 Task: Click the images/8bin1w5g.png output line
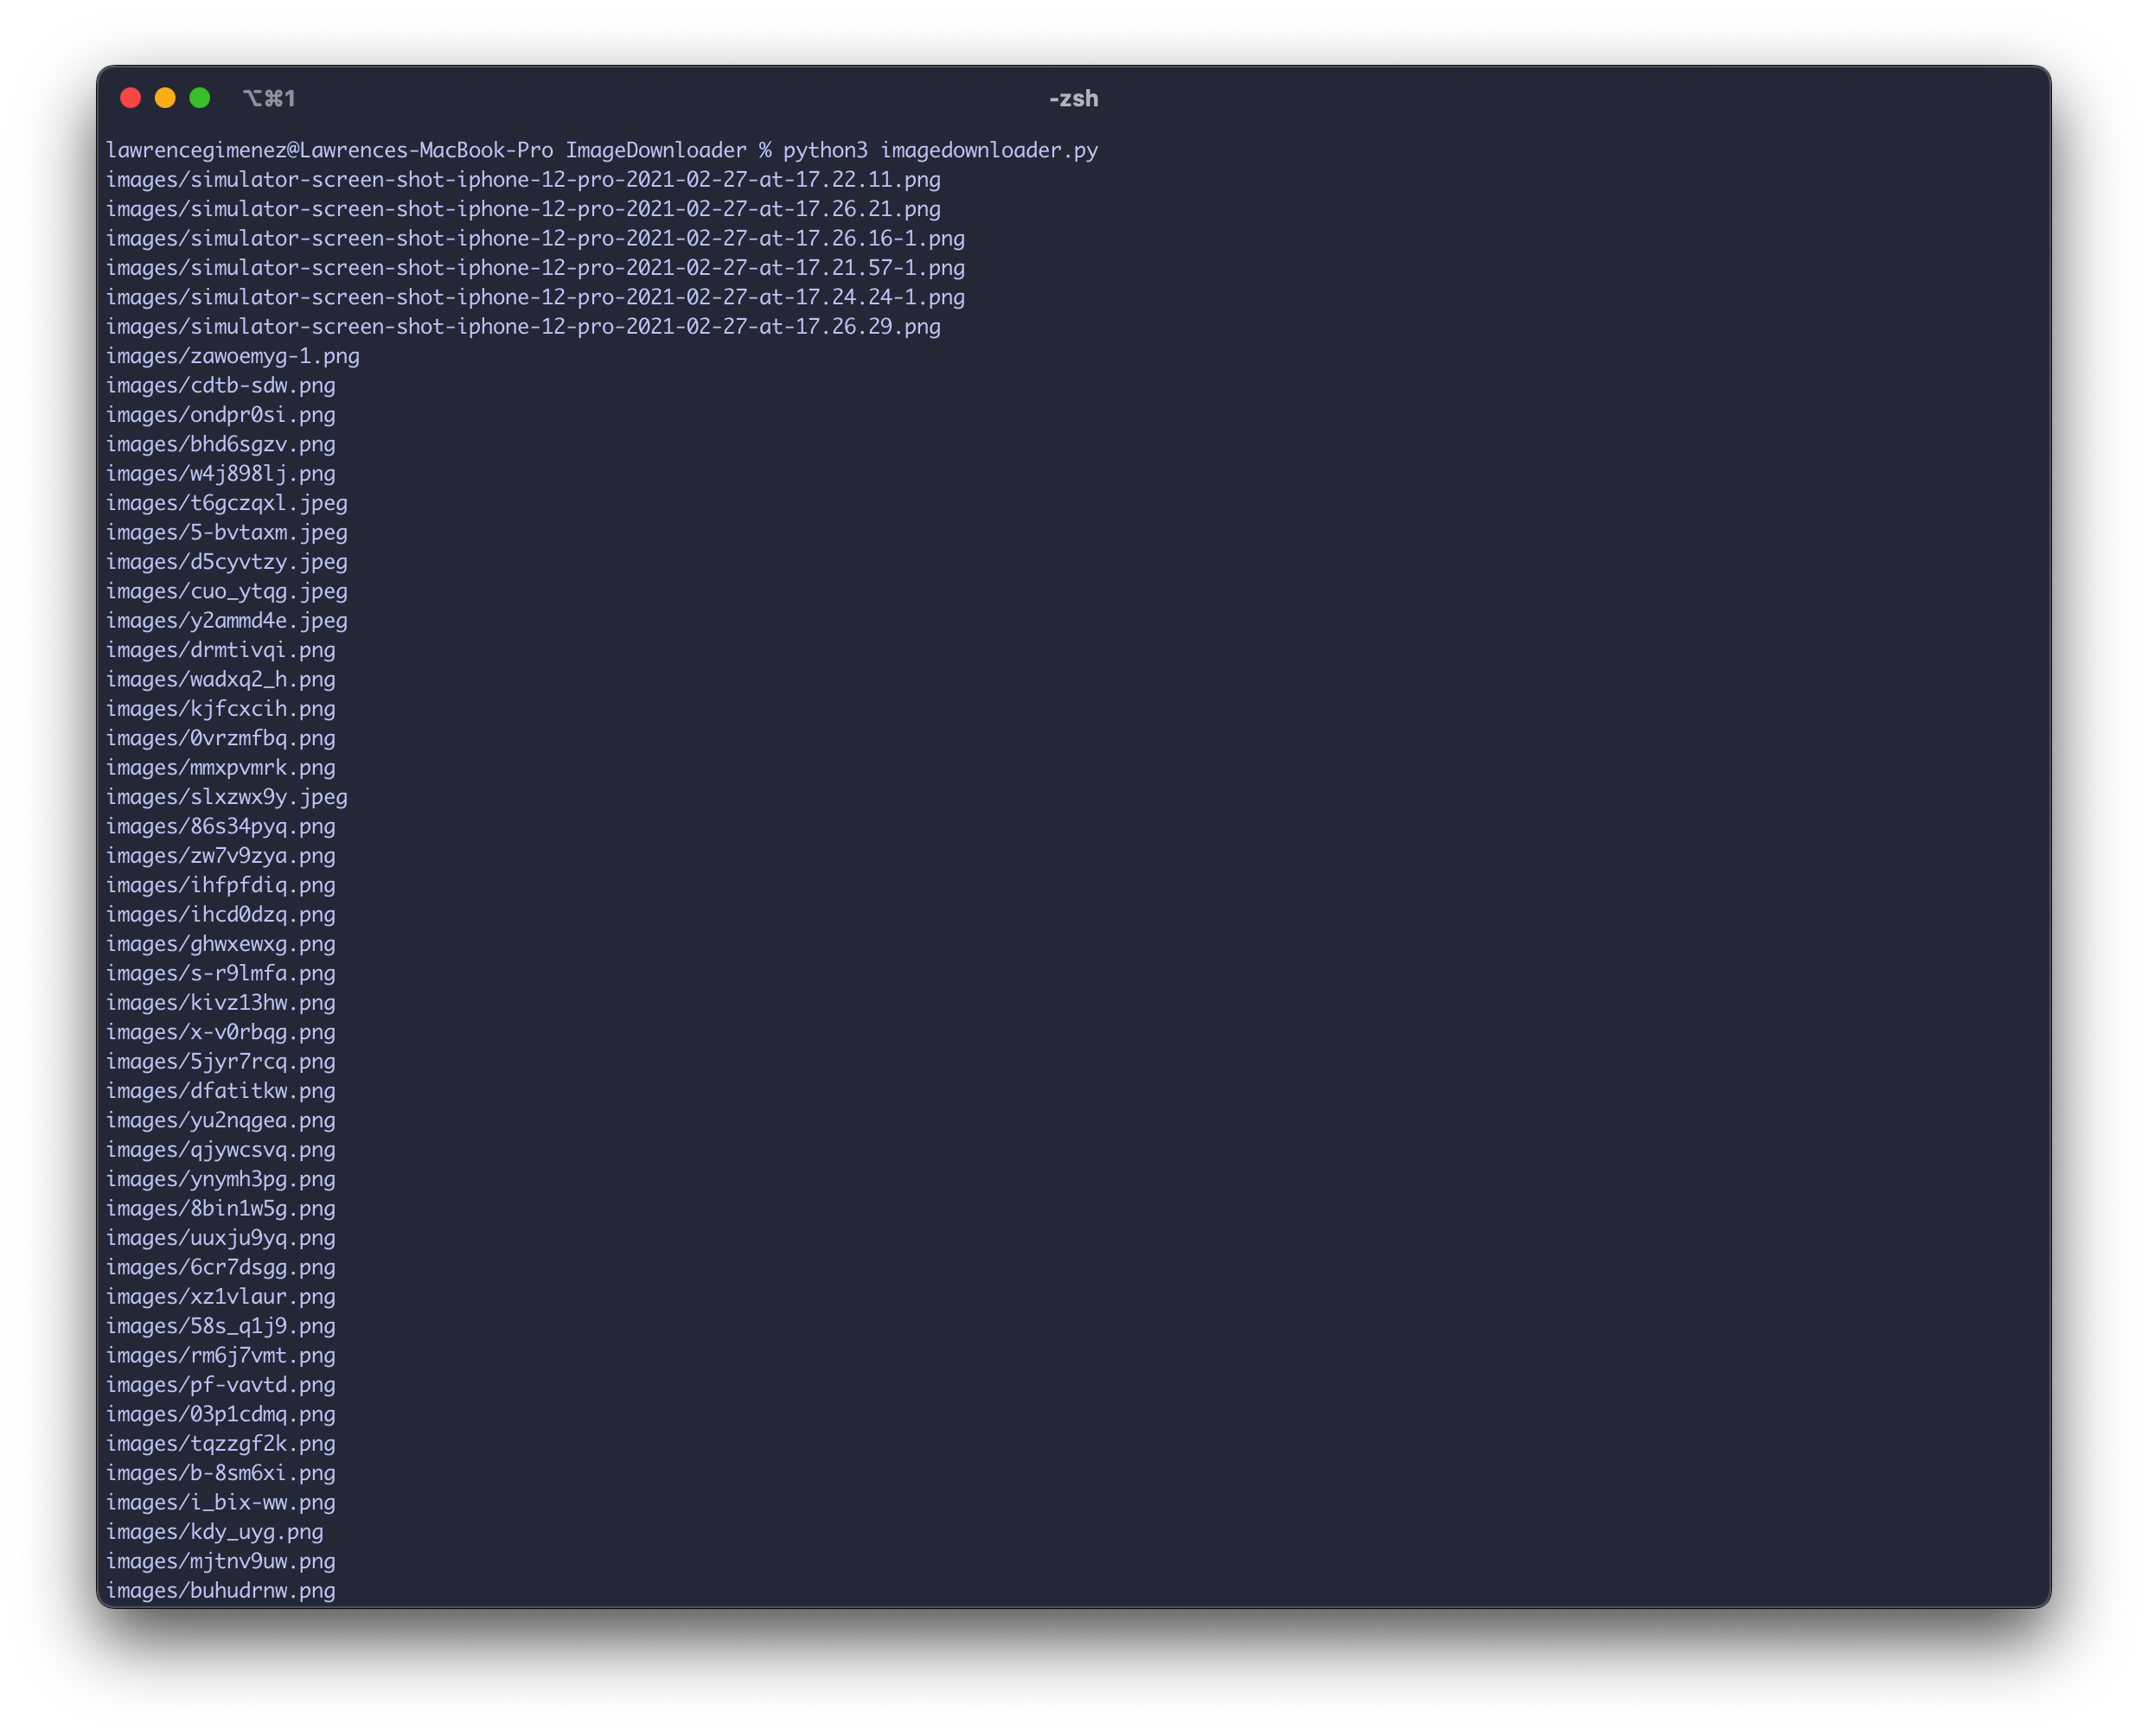coord(221,1208)
